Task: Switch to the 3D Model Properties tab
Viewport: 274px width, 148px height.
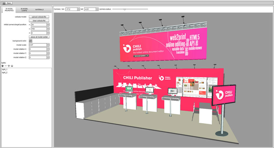Action: click(9, 10)
